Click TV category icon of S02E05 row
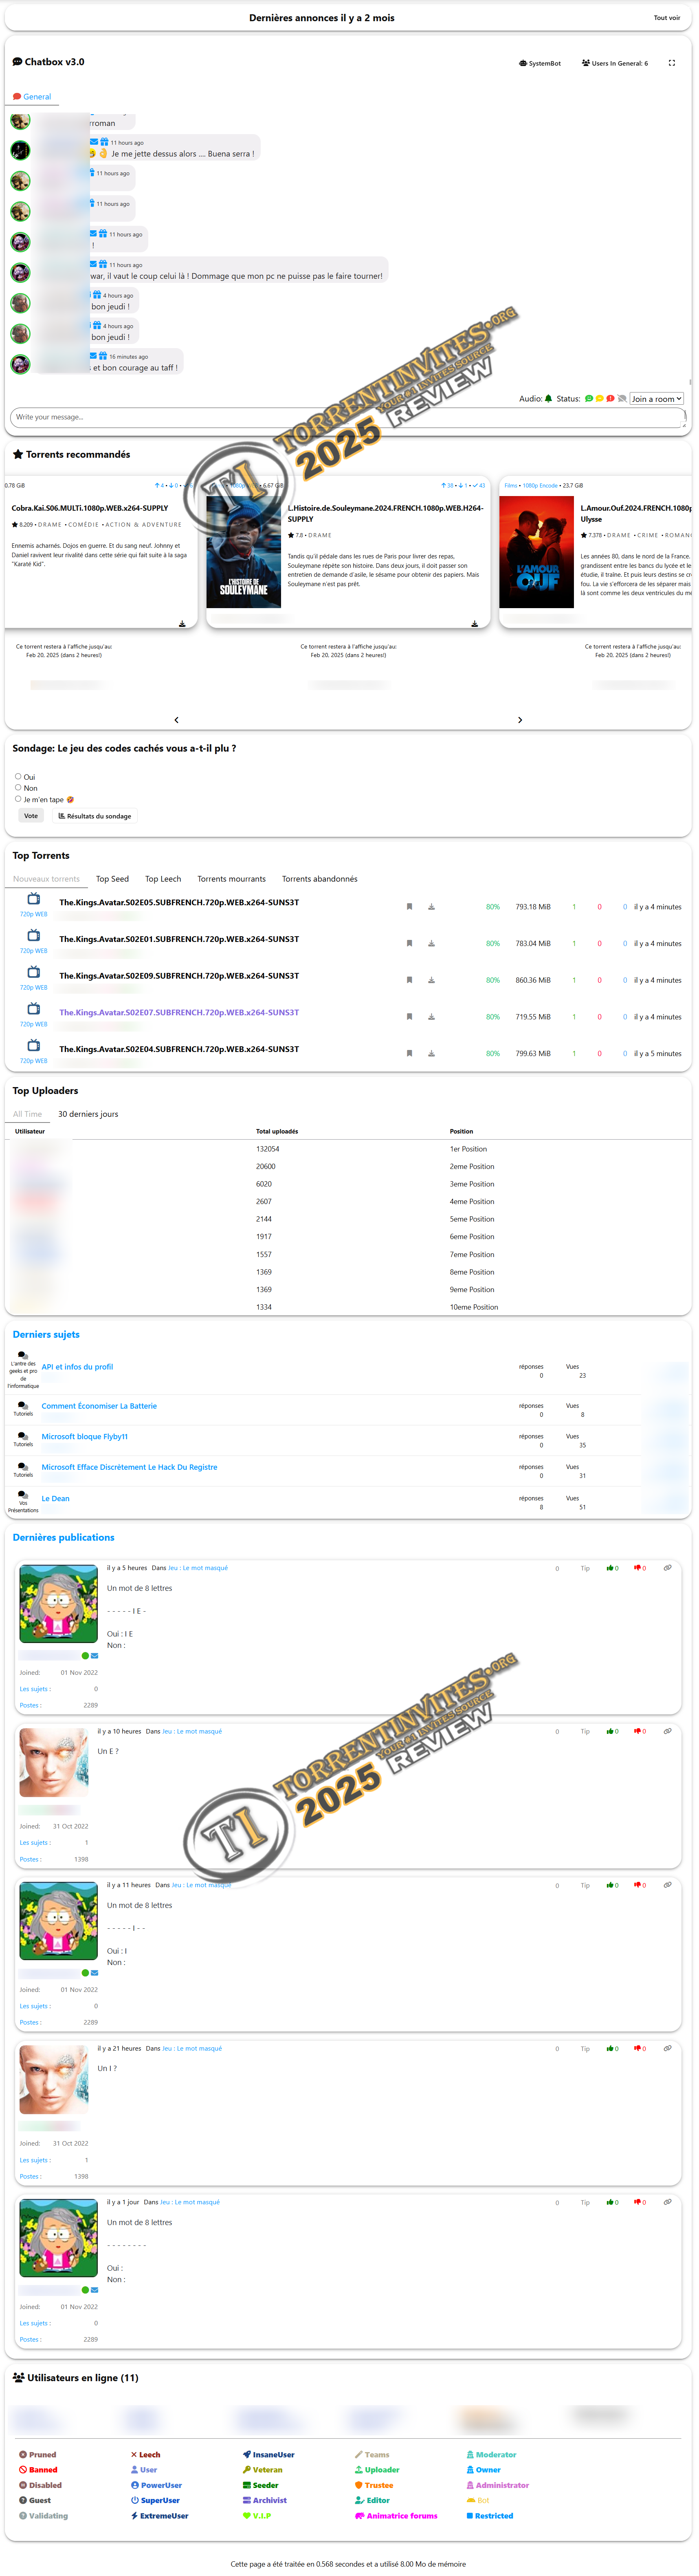 tap(33, 899)
